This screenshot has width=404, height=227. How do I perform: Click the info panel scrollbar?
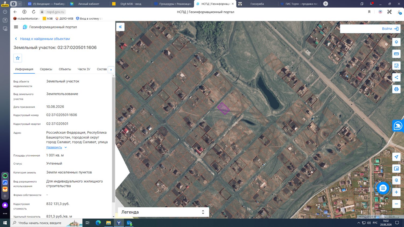click(x=113, y=140)
